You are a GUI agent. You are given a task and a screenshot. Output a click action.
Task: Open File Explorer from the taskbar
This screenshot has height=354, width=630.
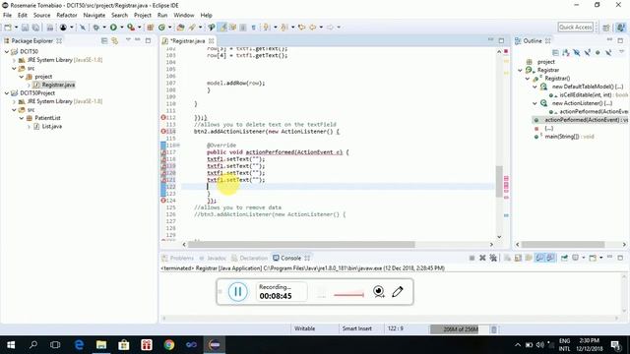pyautogui.click(x=101, y=345)
